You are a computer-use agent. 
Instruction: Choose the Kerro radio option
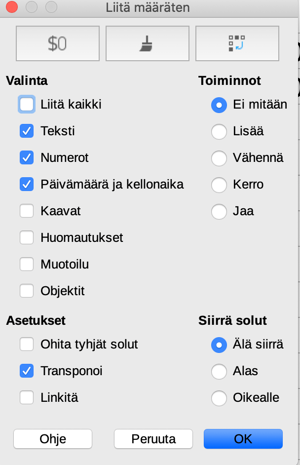tap(219, 185)
